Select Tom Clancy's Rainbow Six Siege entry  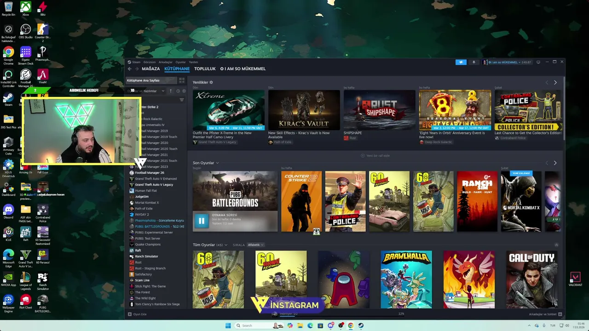(x=156, y=304)
